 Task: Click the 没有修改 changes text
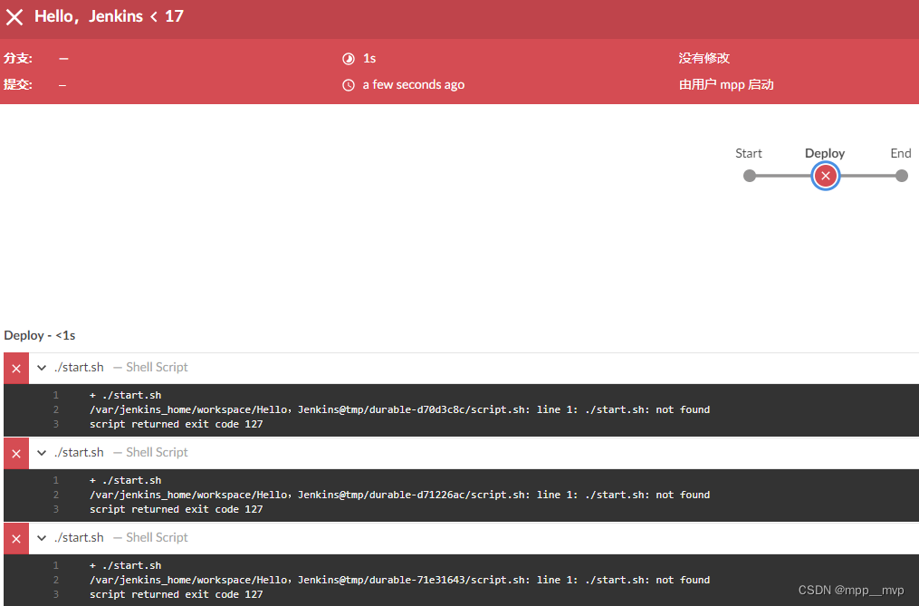tap(704, 58)
